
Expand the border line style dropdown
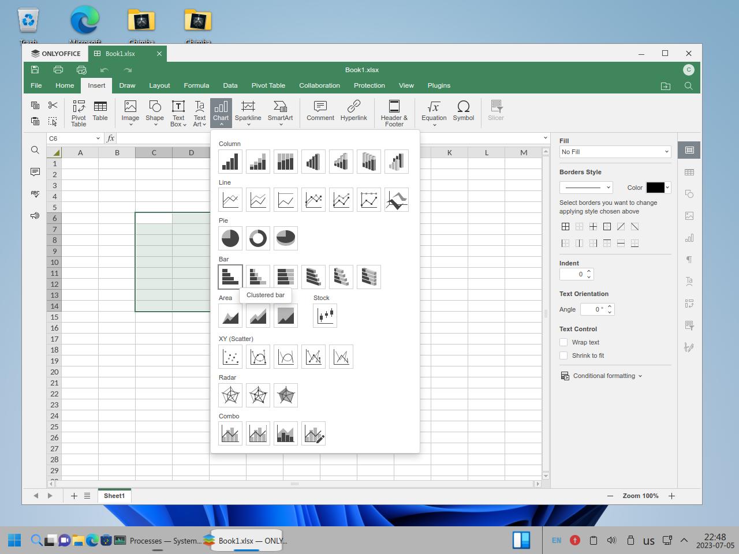(586, 188)
